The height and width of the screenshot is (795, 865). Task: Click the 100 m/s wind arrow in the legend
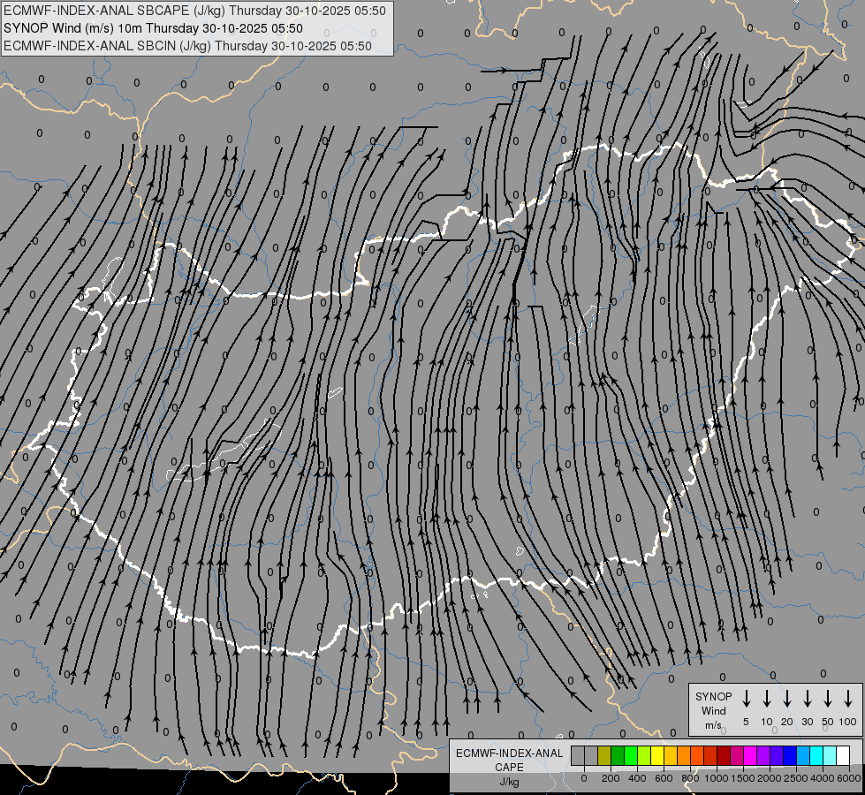(848, 699)
